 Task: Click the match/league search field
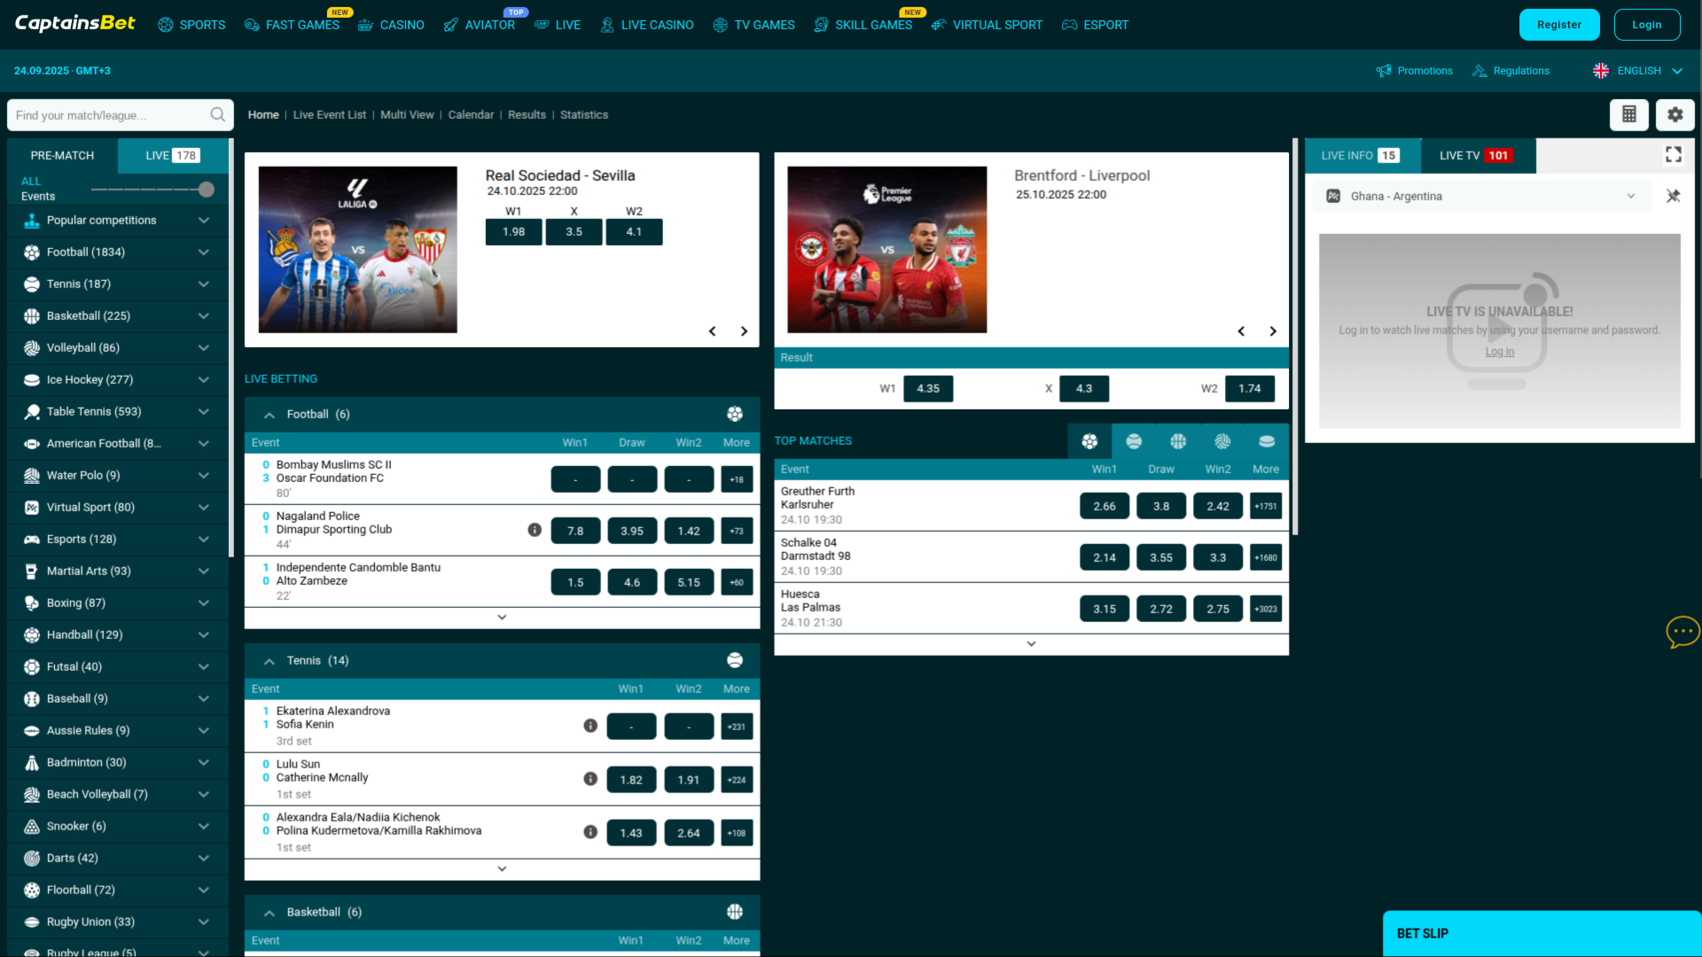[x=106, y=114]
